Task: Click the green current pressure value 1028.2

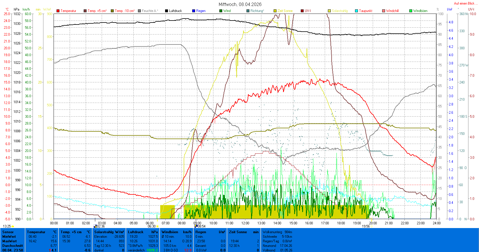Action: coord(152,250)
